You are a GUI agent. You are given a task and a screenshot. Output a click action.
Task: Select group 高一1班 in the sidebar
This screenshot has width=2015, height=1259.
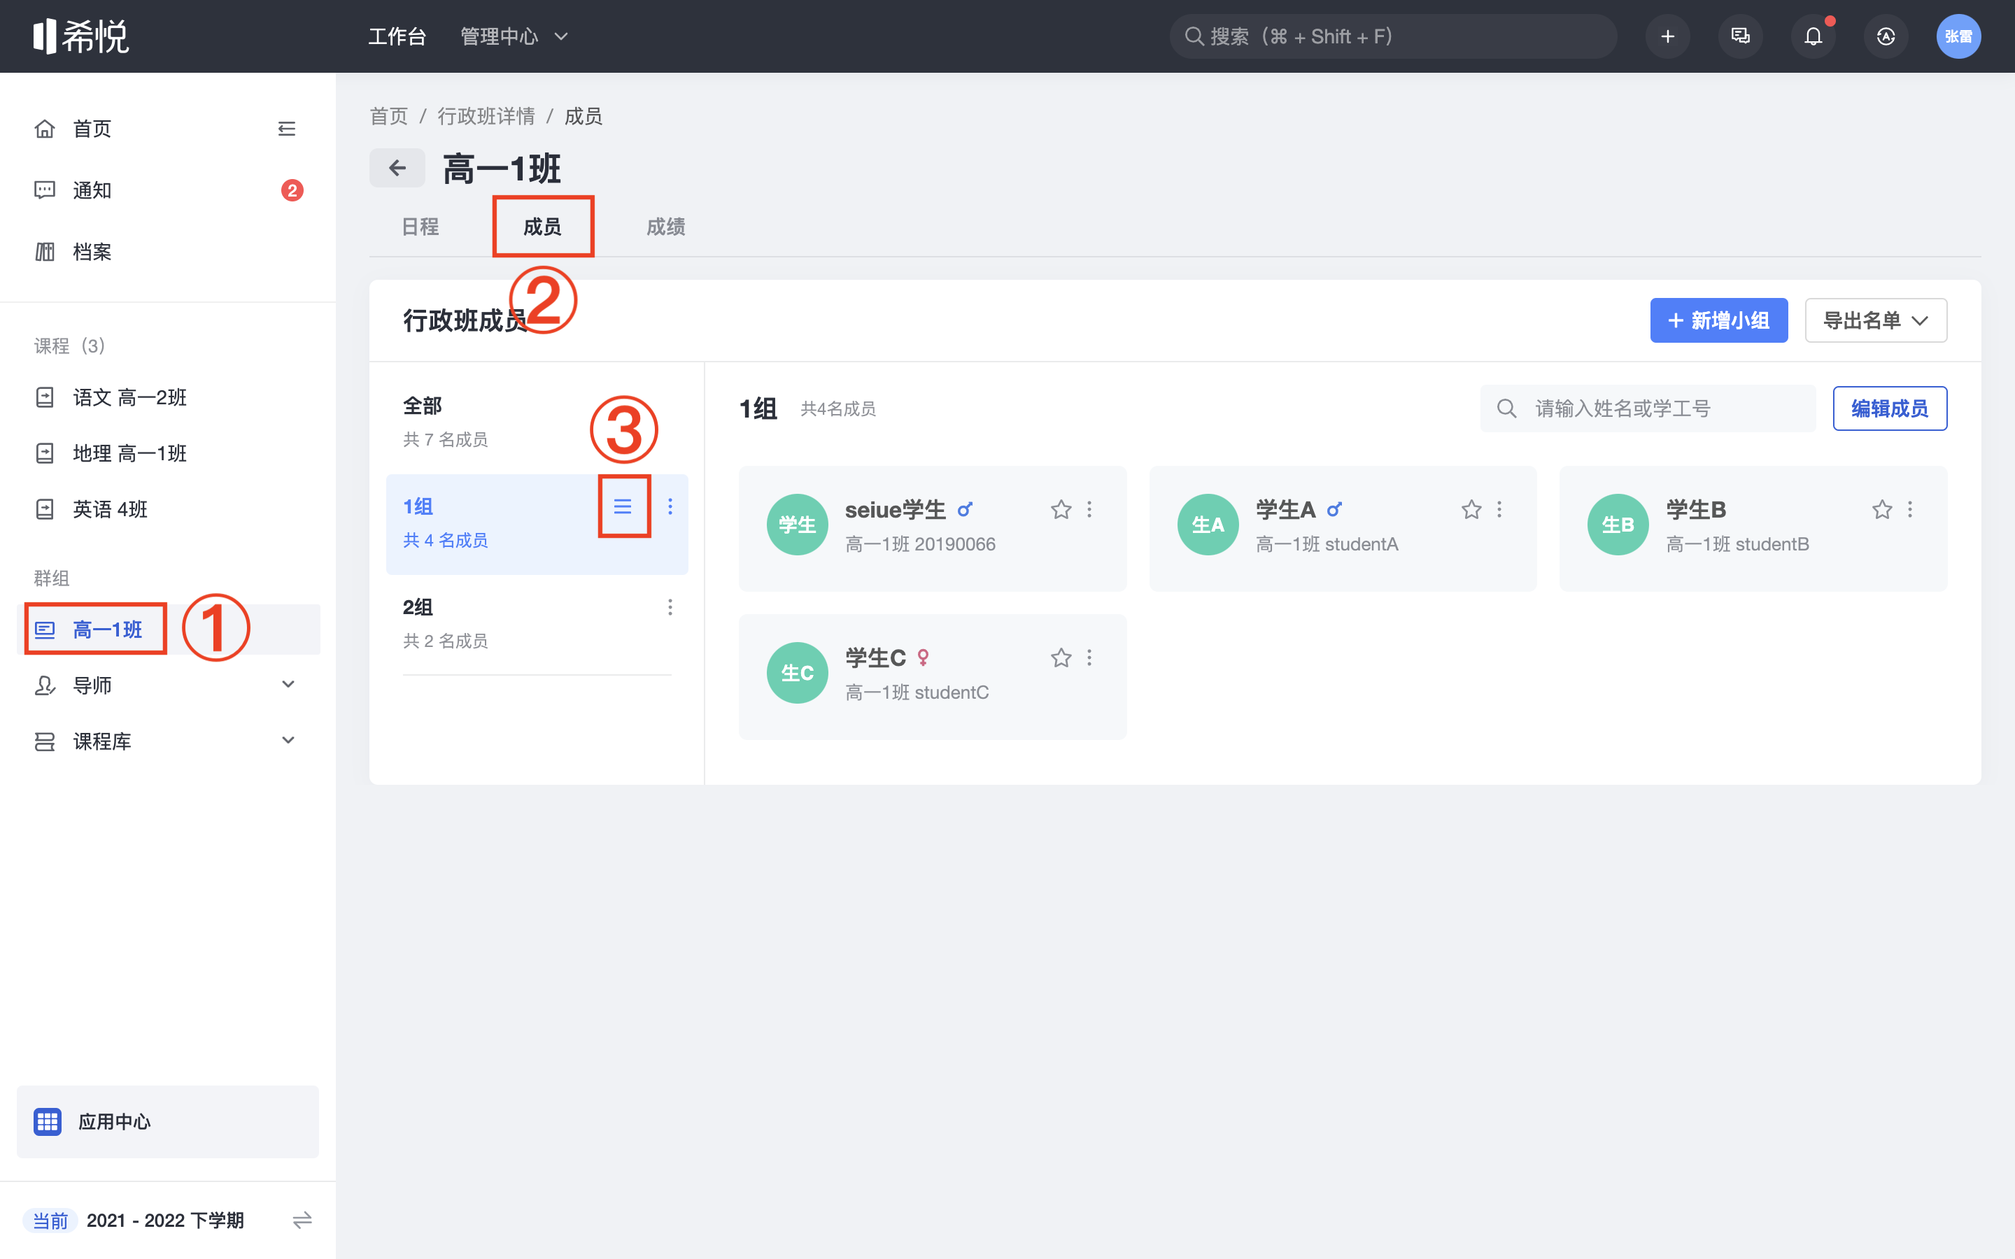tap(167, 629)
